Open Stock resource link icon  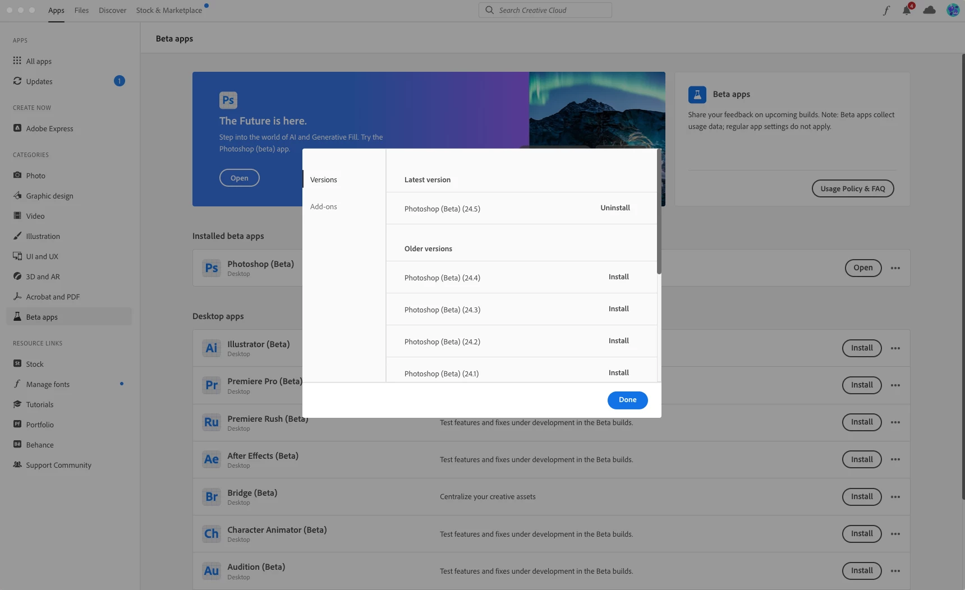coord(17,363)
